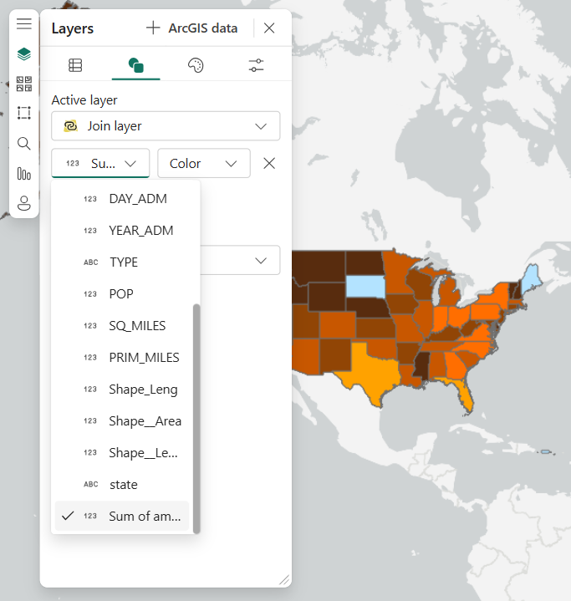Screen dimensions: 571x601
Task: Click the panel resize grip corner
Action: coord(284,580)
